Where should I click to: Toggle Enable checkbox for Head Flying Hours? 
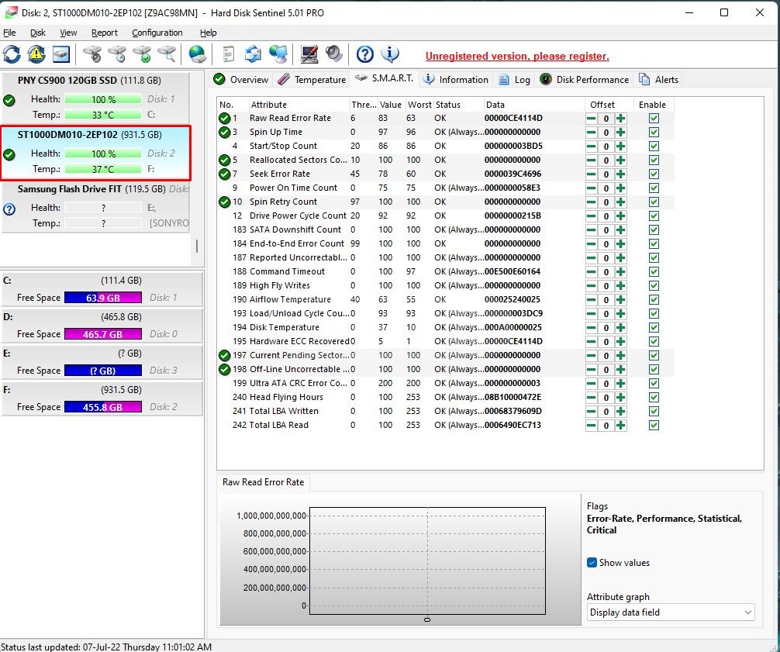[654, 398]
